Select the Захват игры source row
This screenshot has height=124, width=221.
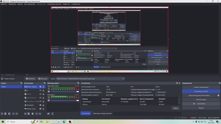pyautogui.click(x=35, y=109)
